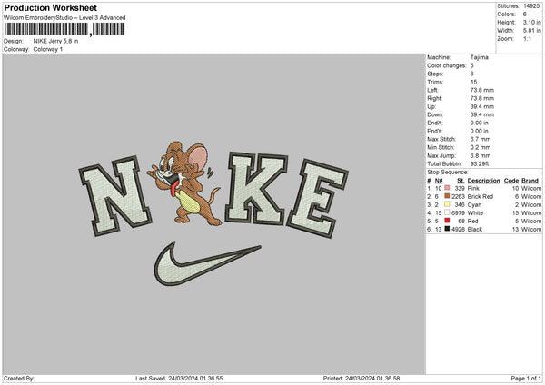Click the stitch count '6979' in White row
Viewport: 545px width, 385px height.
pos(458,213)
